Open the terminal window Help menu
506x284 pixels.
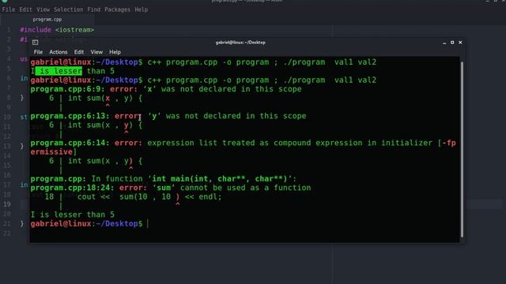[x=115, y=52]
